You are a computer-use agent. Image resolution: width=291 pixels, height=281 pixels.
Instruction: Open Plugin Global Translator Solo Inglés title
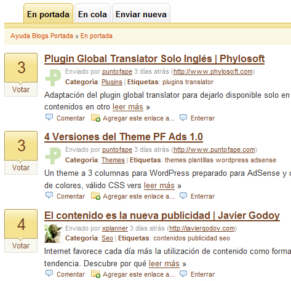click(x=154, y=59)
